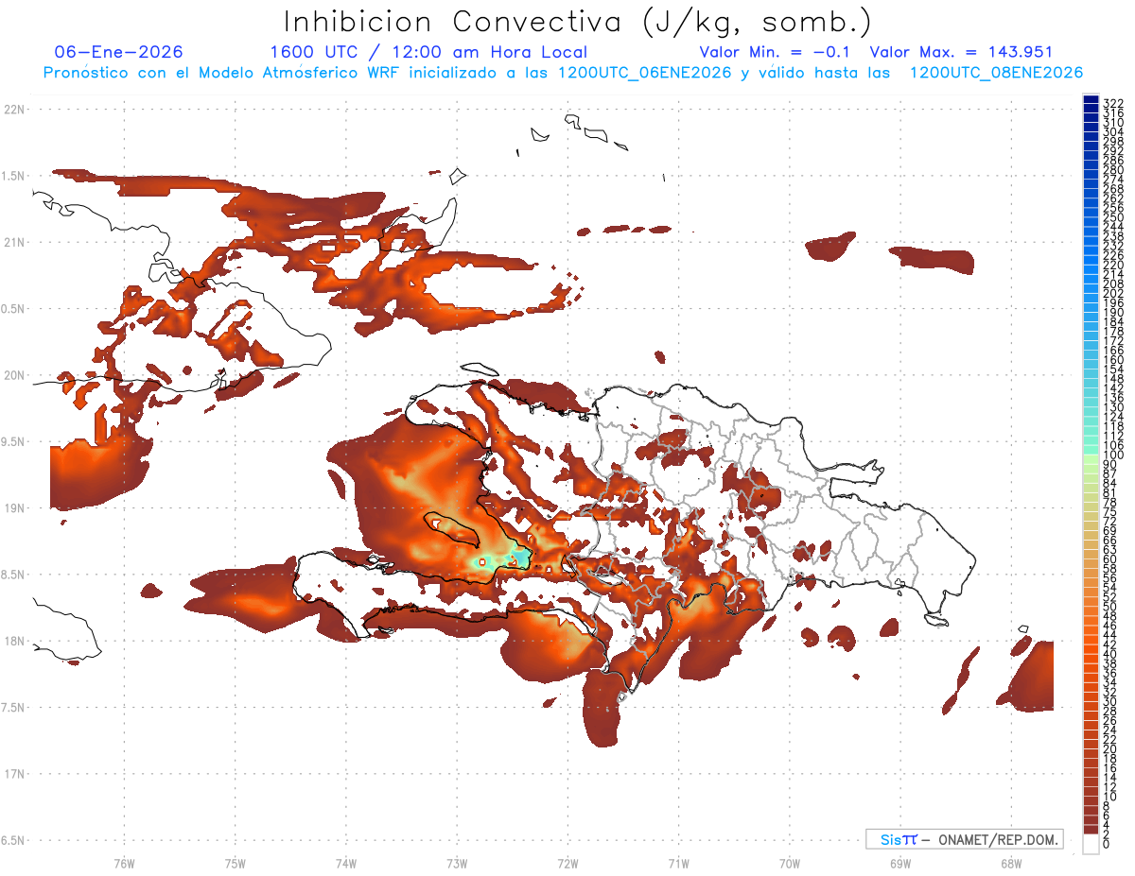
Task: Click the "22N" latitude label
Action: tap(15, 109)
